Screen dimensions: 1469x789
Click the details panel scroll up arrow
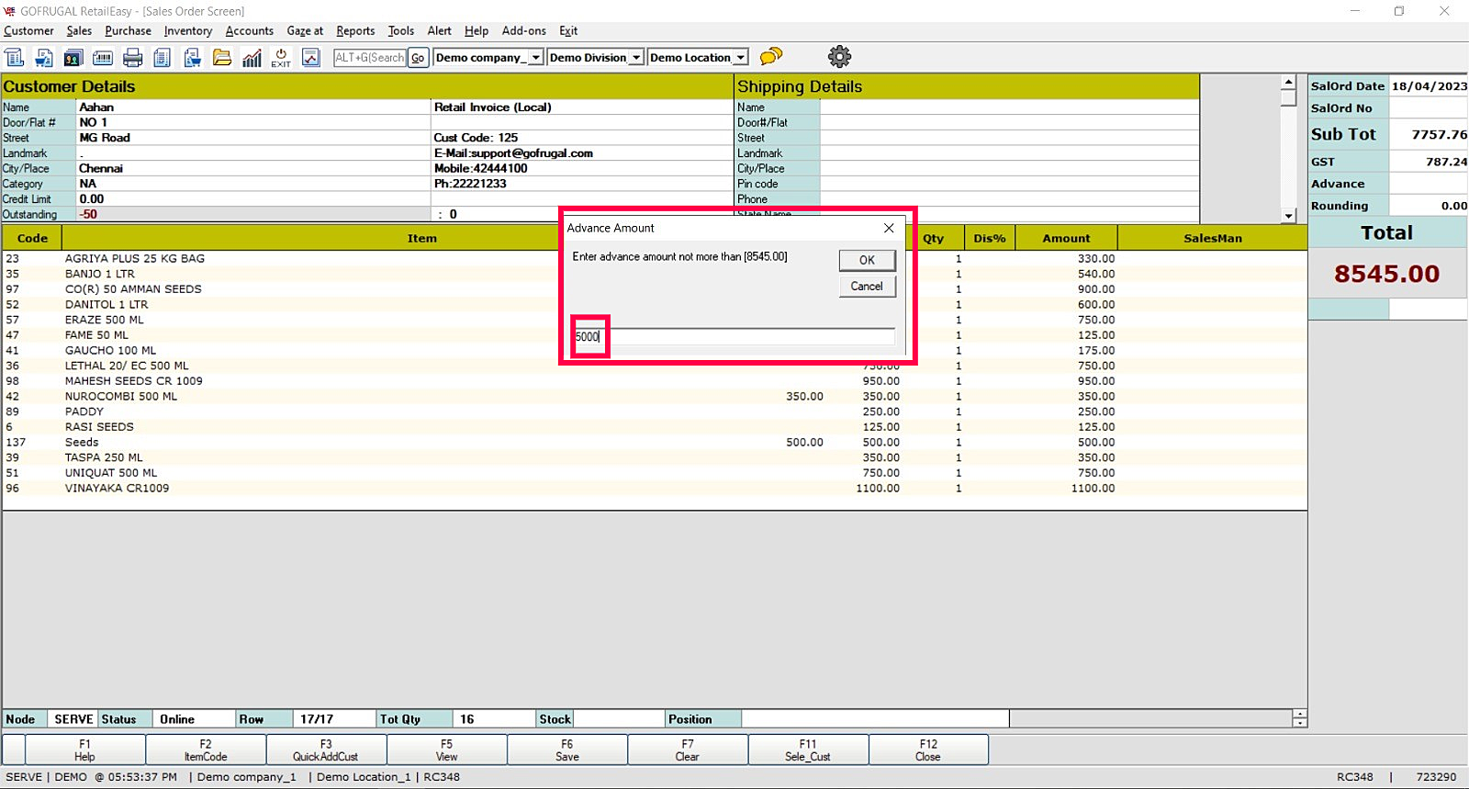point(1289,83)
